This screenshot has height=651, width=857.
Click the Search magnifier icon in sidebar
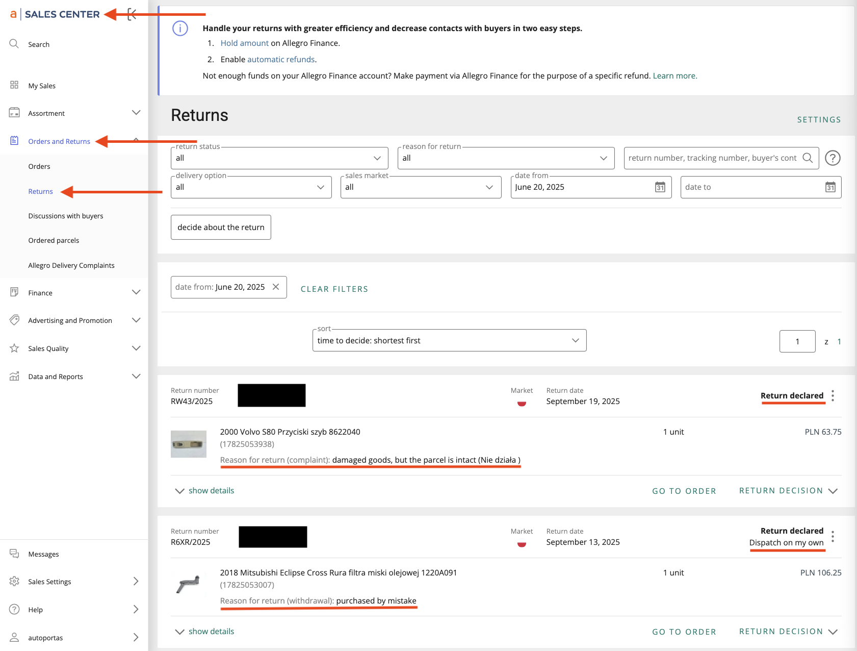[x=14, y=44]
